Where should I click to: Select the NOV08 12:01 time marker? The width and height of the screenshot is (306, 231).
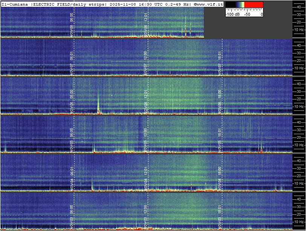point(146,23)
